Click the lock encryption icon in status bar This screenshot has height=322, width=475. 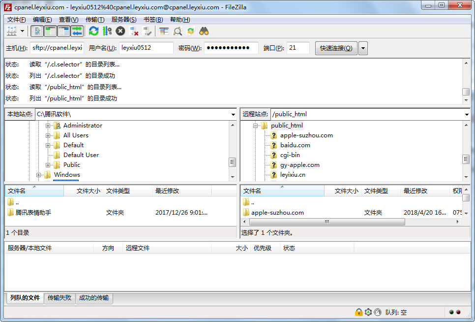click(358, 312)
